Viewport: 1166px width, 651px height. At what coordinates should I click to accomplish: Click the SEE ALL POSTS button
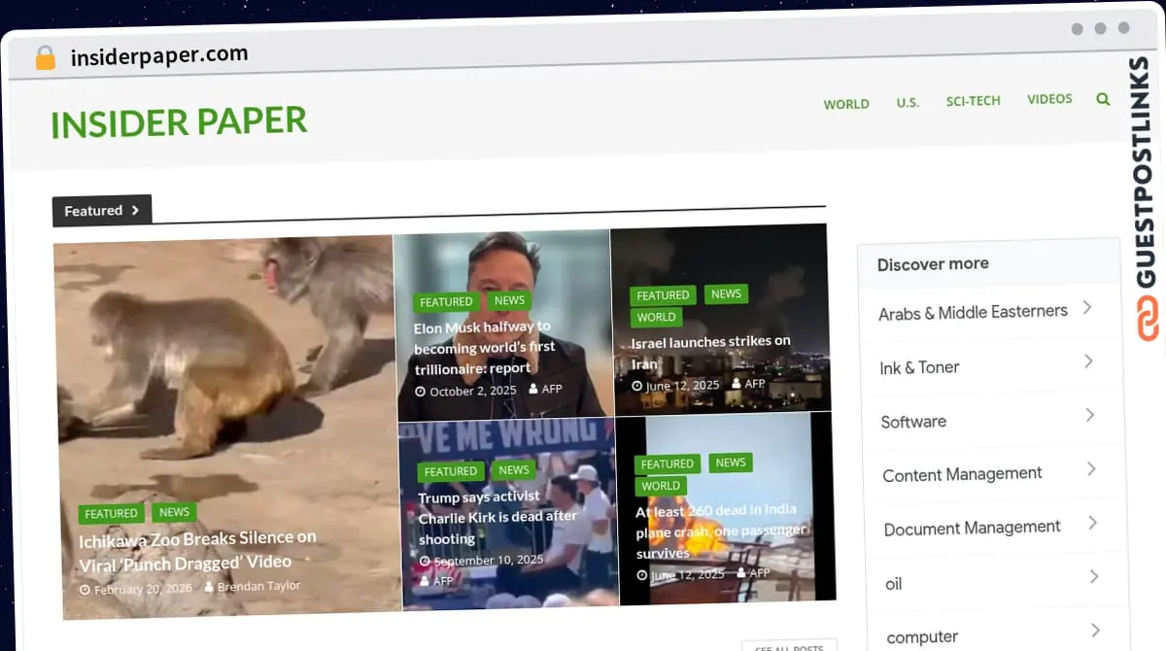click(x=789, y=645)
